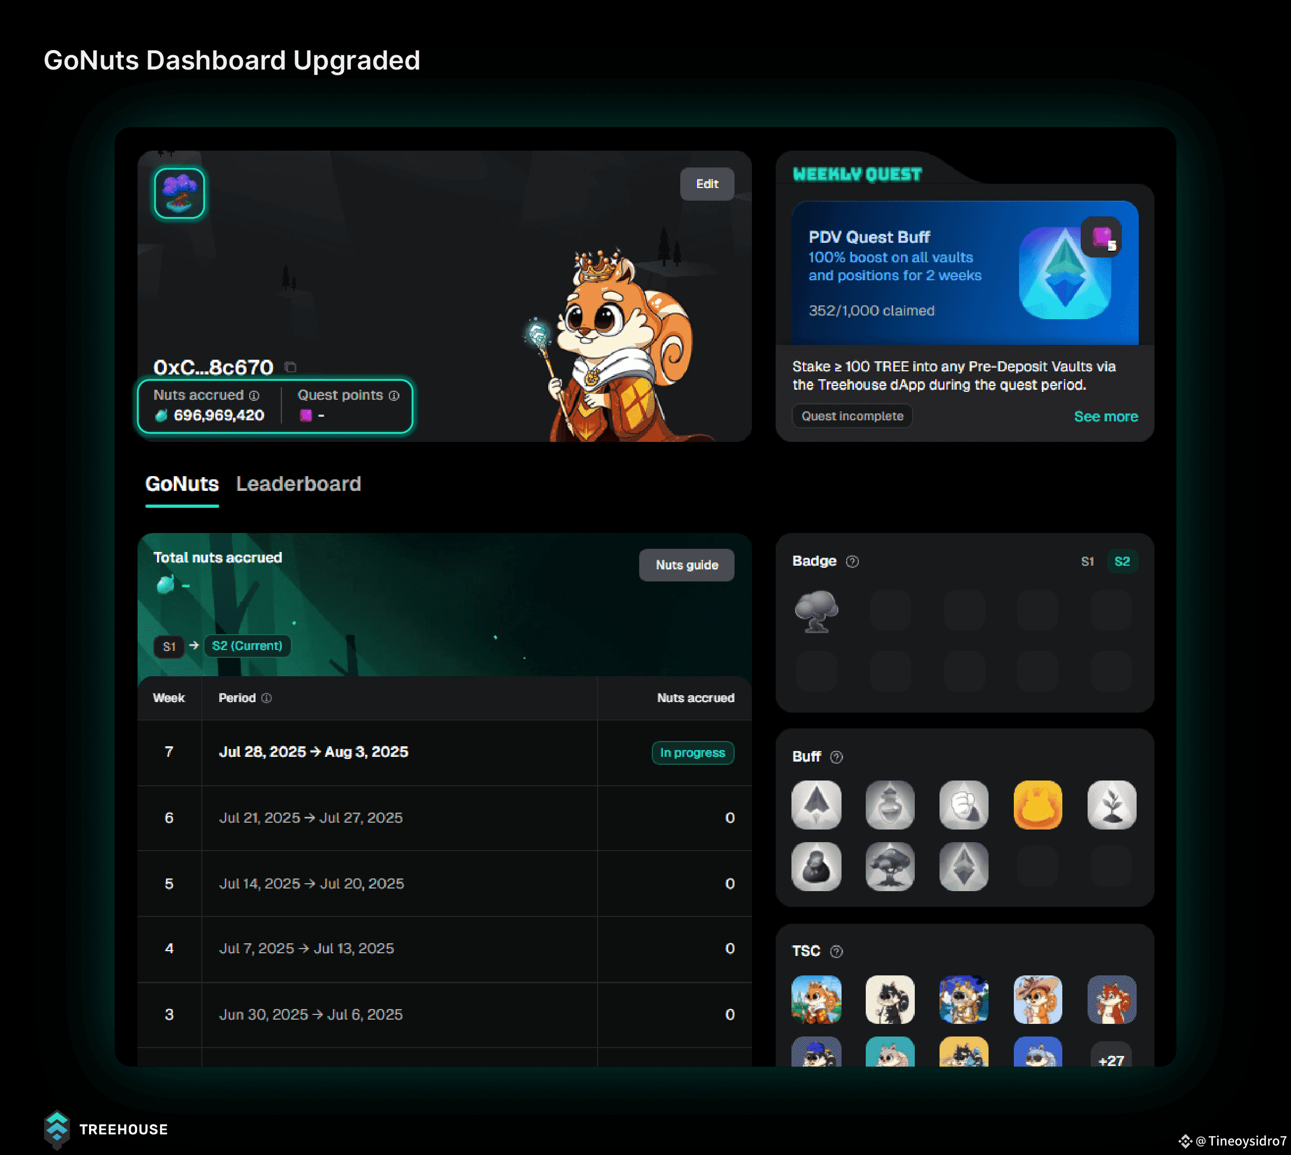Viewport: 1291px width, 1155px height.
Task: Click the Treehouse logo icon
Action: [56, 1130]
